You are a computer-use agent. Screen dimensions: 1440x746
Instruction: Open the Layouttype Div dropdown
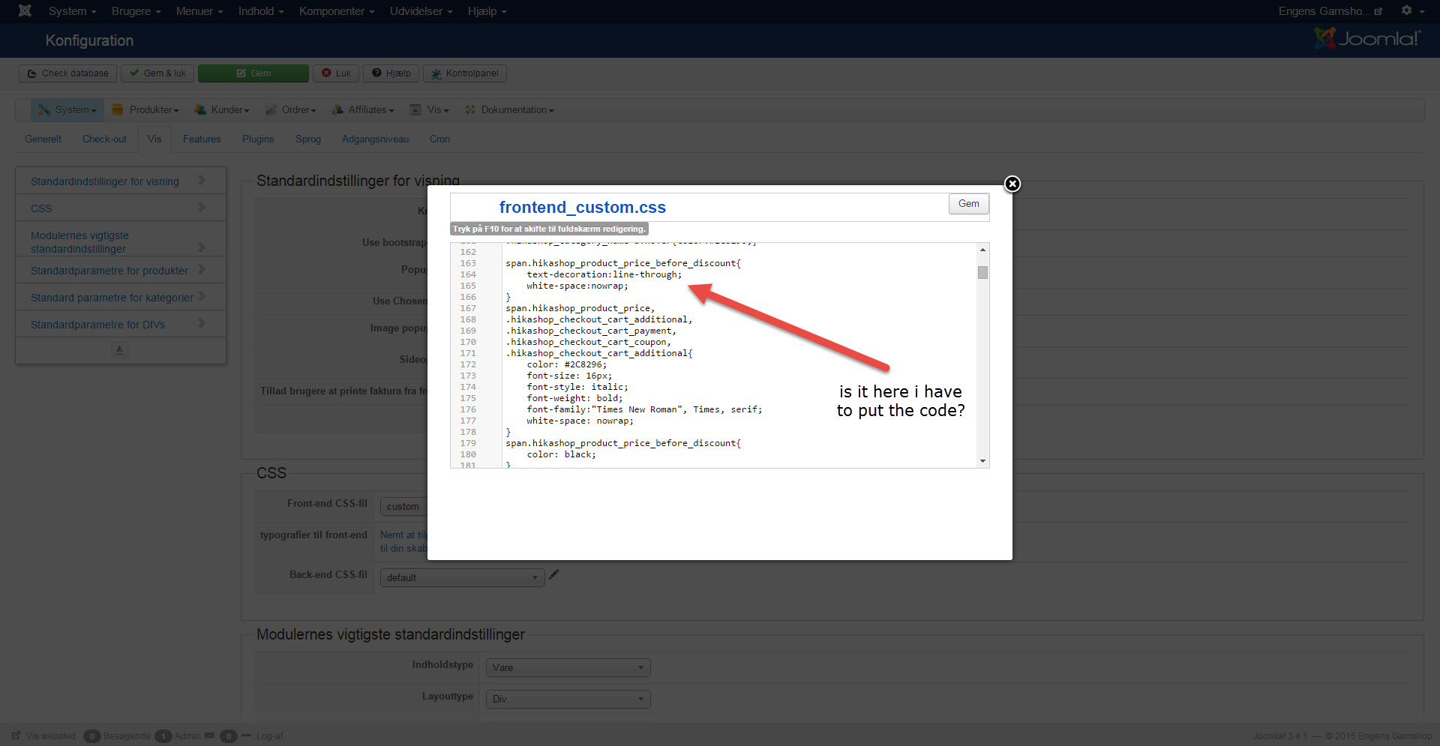coord(568,699)
